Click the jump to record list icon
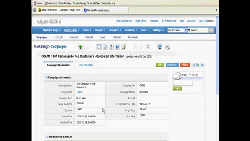 click(198, 65)
